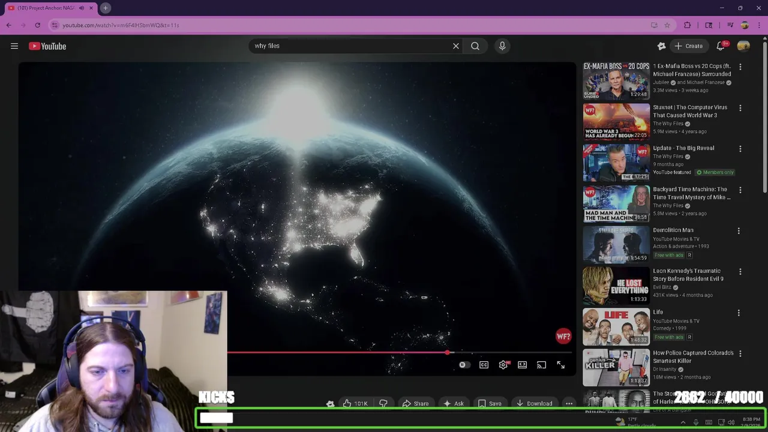
Task: Toggle closed captions CC button
Action: click(484, 365)
